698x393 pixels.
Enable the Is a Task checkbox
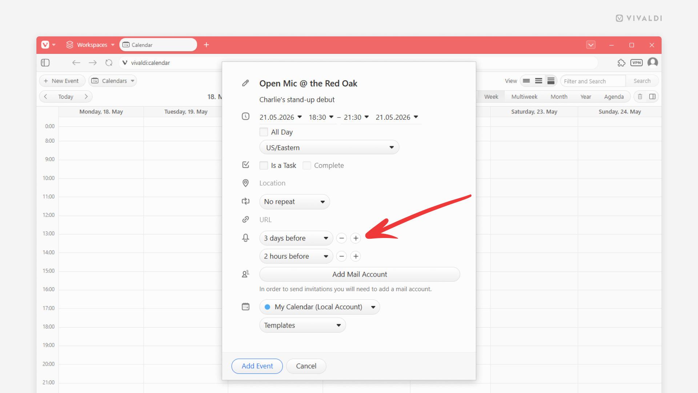(264, 165)
